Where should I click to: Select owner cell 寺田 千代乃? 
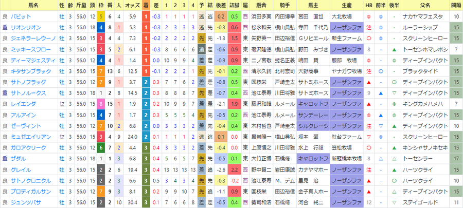click(x=313, y=28)
